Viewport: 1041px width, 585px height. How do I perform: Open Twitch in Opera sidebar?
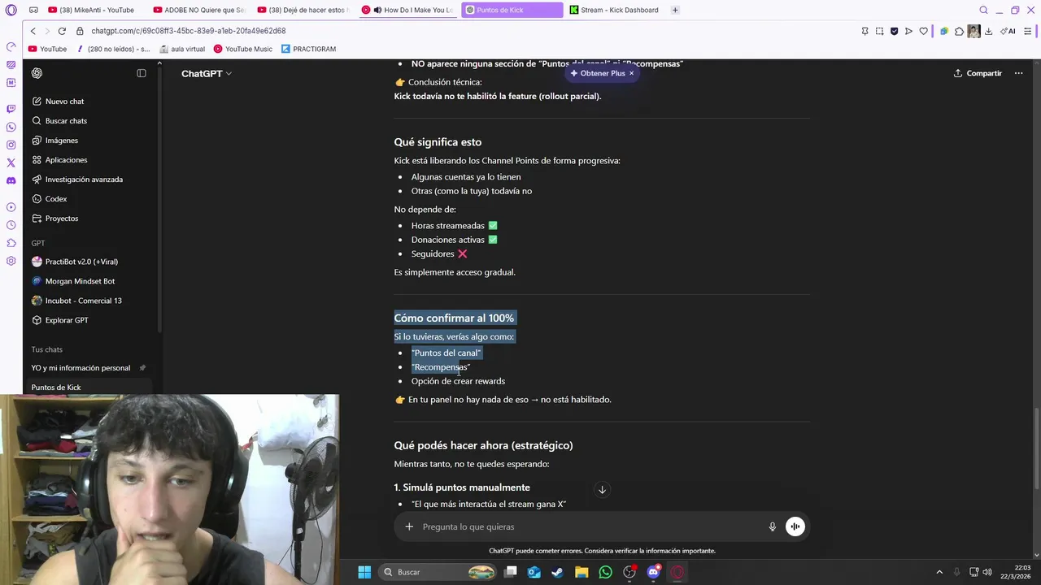coord(11,108)
